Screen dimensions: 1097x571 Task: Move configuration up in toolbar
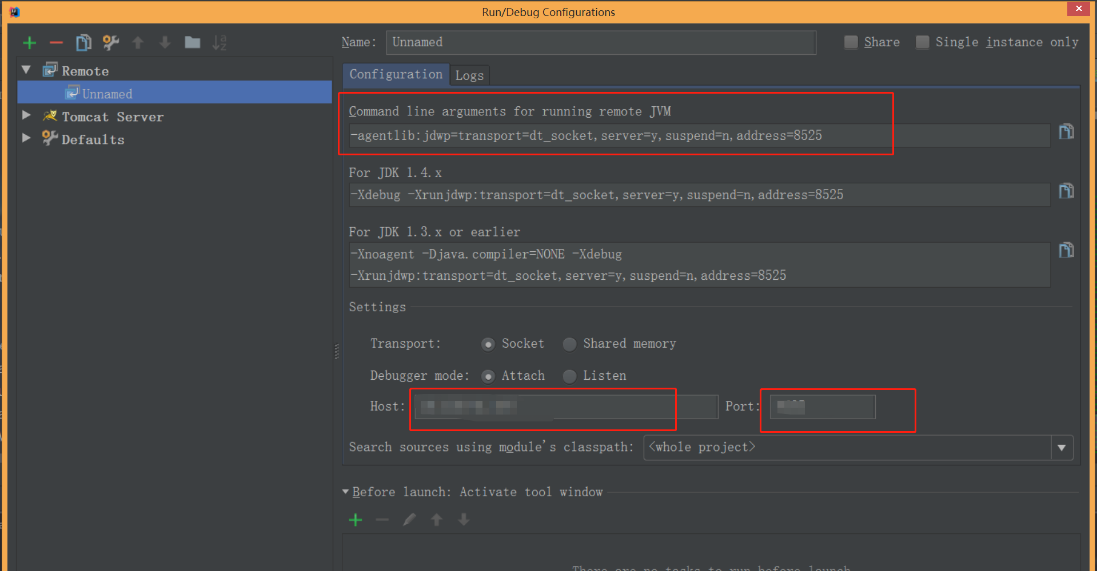[138, 43]
